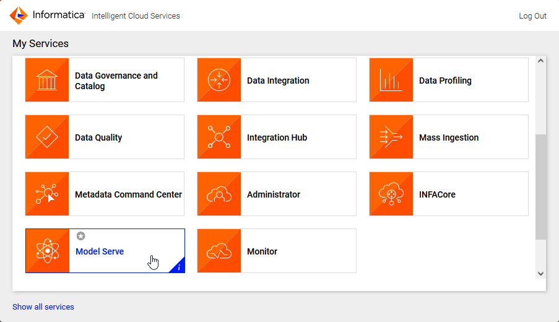Click the services list scroll down arrow
559x322 pixels.
(x=540, y=274)
